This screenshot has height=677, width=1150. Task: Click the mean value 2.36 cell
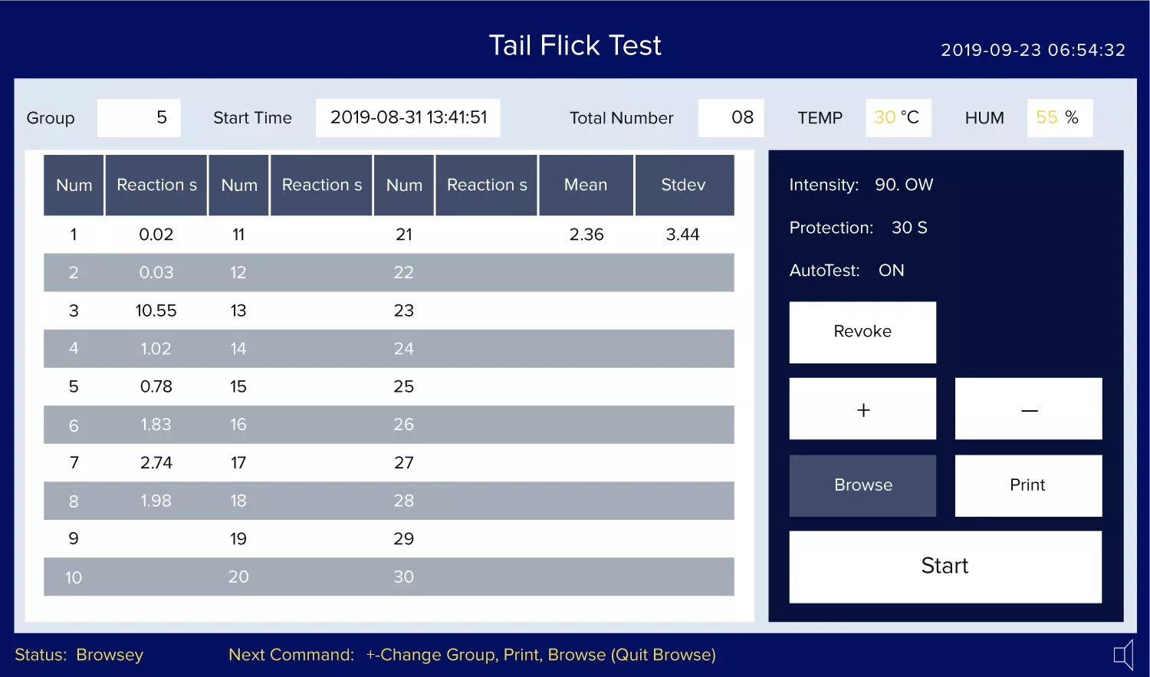[x=586, y=235]
